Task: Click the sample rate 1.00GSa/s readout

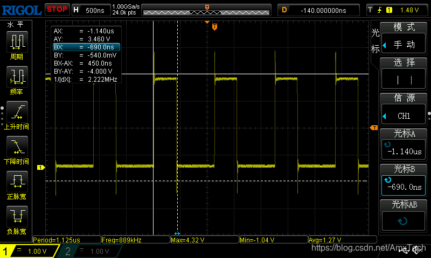Action: [x=126, y=6]
